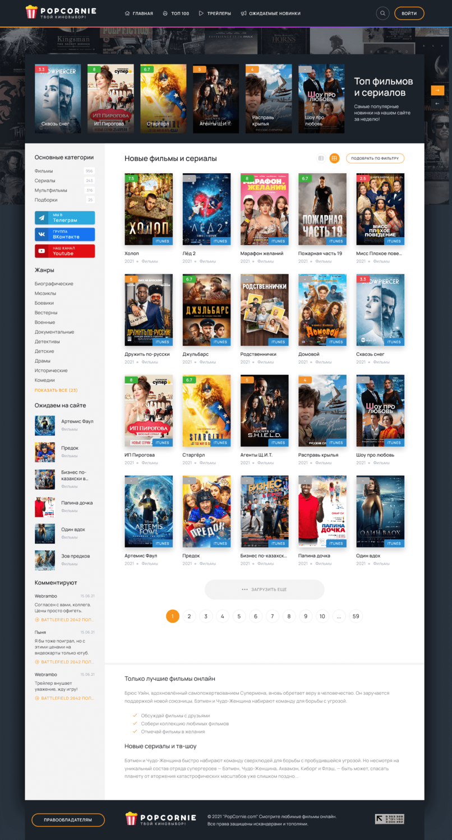Screen dimensions: 452x840
Task: Switch to grid view layout
Action: point(334,159)
